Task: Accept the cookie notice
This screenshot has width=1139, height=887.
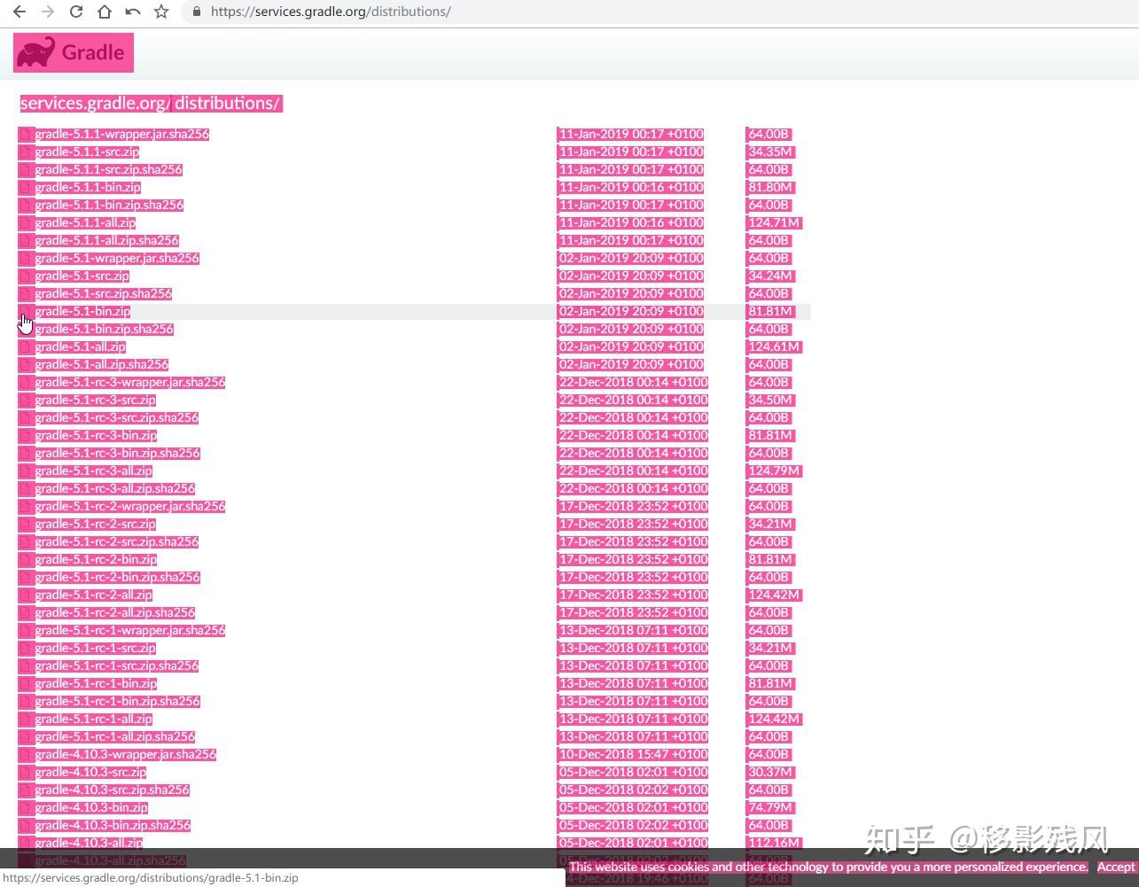Action: click(x=1115, y=867)
